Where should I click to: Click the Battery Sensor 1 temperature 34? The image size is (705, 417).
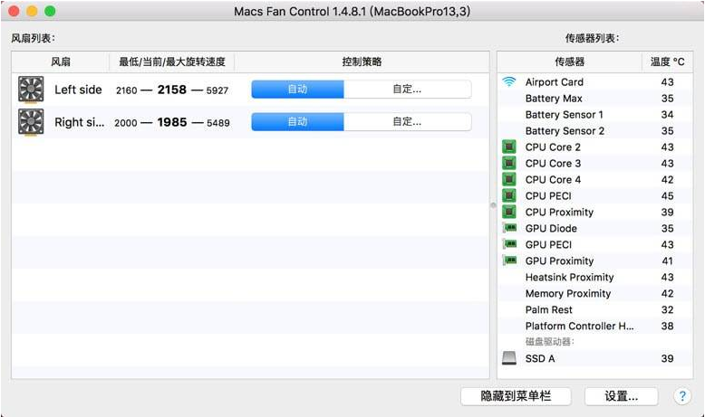pyautogui.click(x=667, y=115)
